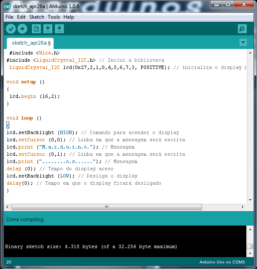Screen dimensions: 257x269
Task: Open the Tools menu
Action: pos(54,17)
